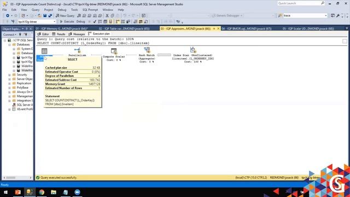Switch to the 02 - IQP Table var document tab
Screen dimensions: 350x197
124,28
